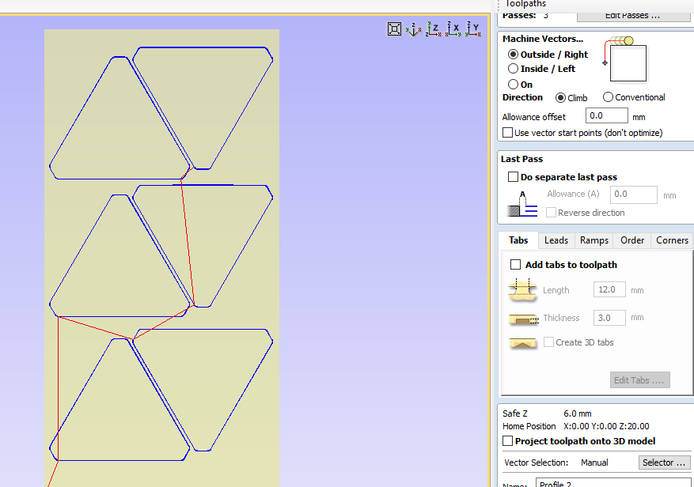Switch to the Order tab
This screenshot has height=487, width=694.
point(632,240)
